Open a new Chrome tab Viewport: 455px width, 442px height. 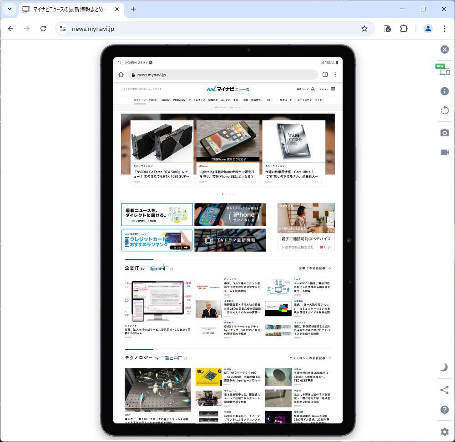point(133,9)
